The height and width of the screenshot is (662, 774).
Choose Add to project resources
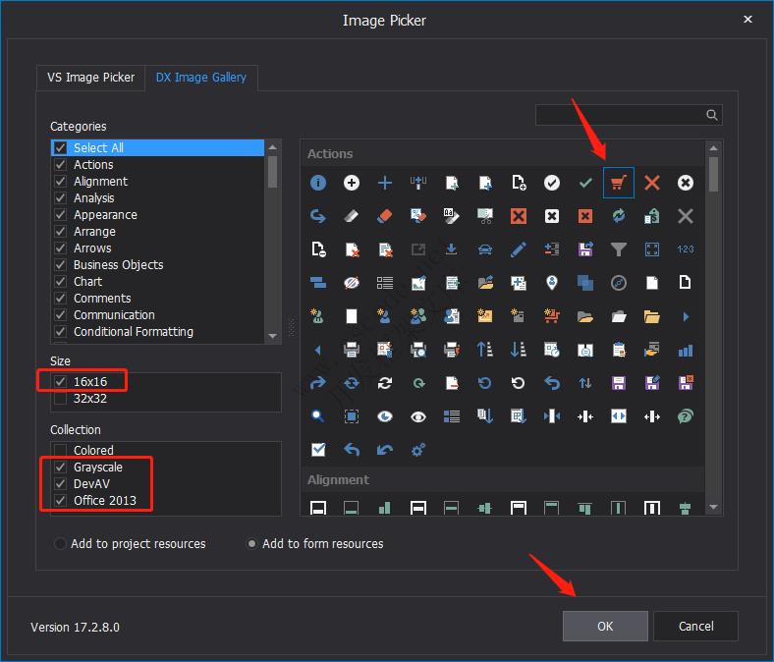61,543
